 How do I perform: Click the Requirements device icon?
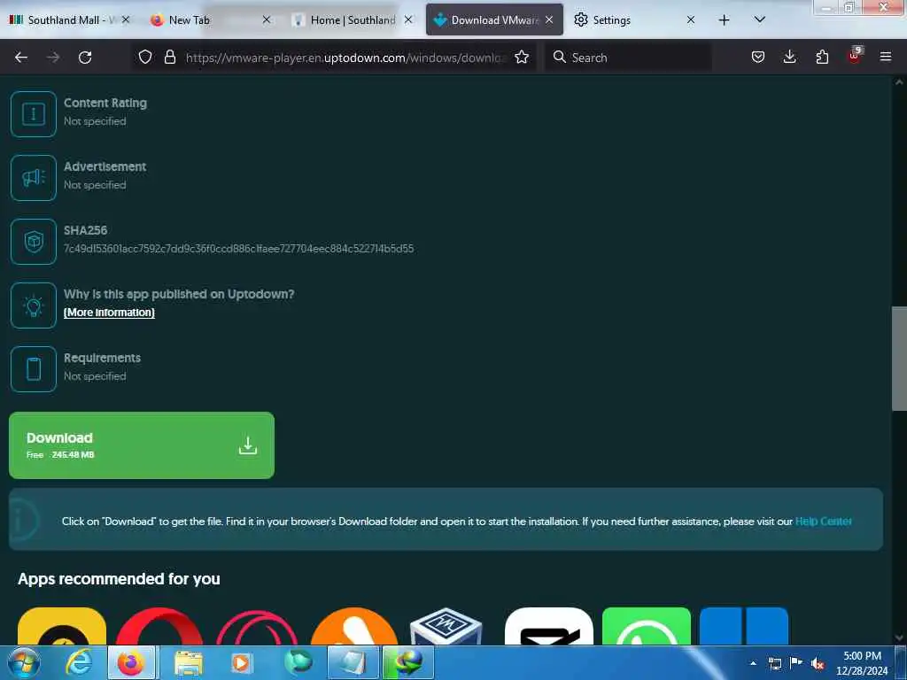tap(34, 369)
